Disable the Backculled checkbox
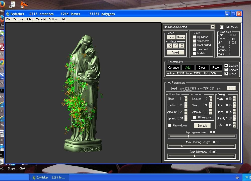This screenshot has width=251, height=181. (194, 45)
